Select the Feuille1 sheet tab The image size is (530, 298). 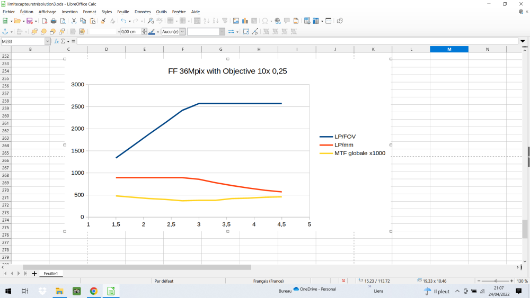point(50,274)
